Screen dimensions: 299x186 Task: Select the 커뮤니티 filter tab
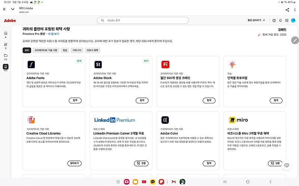point(77,50)
